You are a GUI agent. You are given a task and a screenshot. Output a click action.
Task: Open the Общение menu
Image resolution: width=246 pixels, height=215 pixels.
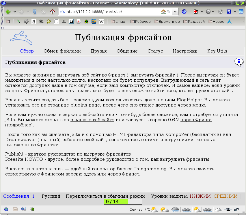(127, 51)
